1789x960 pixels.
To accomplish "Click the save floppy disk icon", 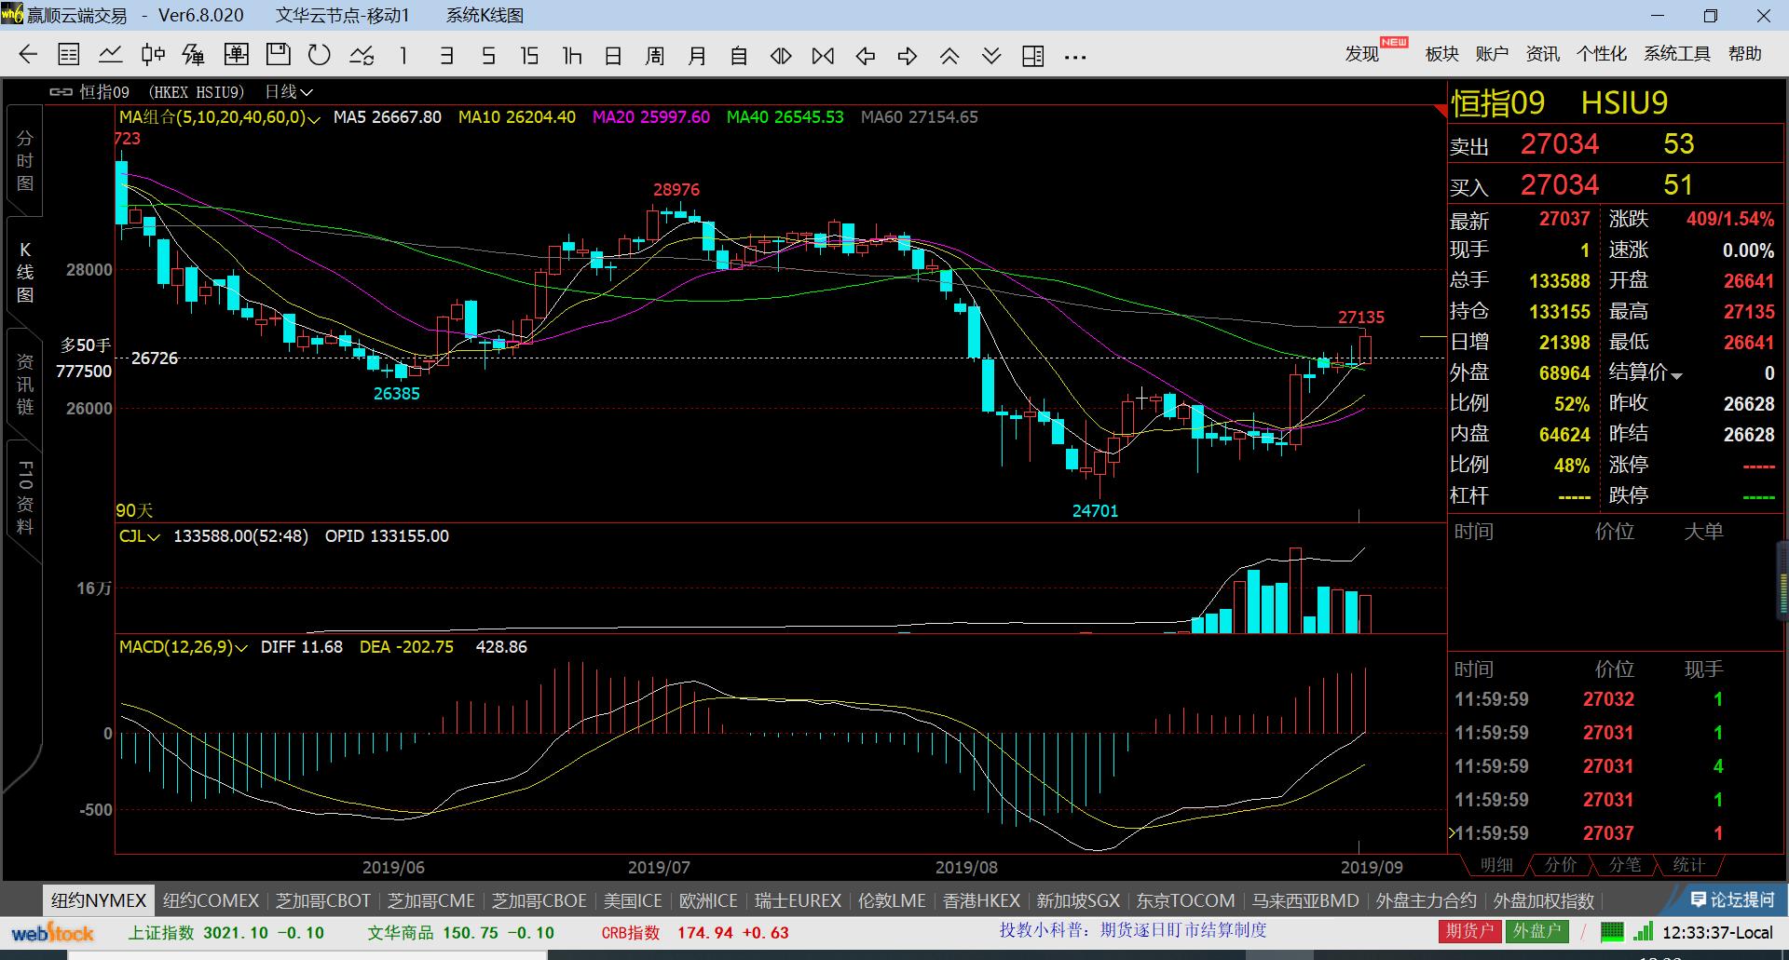I will pyautogui.click(x=278, y=55).
